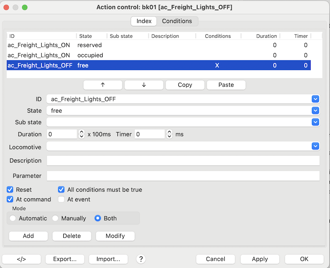Toggle All conditions must be true
The width and height of the screenshot is (330, 268).
61,190
